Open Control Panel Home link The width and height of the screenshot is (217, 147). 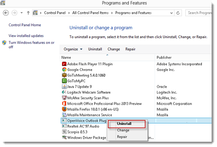coord(25,25)
